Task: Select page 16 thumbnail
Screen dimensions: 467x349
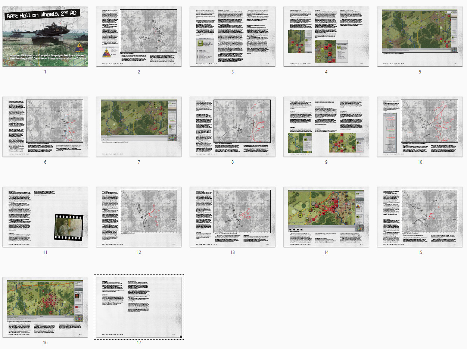Action: (x=45, y=306)
